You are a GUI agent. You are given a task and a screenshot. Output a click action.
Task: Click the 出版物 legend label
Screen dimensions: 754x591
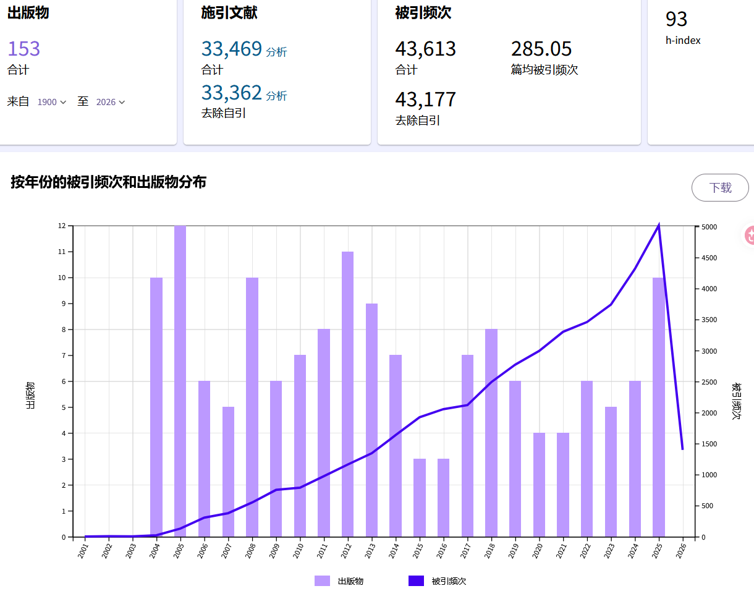click(x=350, y=581)
